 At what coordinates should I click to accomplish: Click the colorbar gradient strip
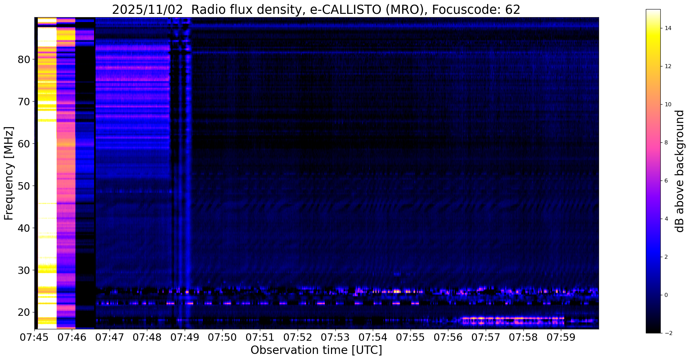tap(653, 171)
